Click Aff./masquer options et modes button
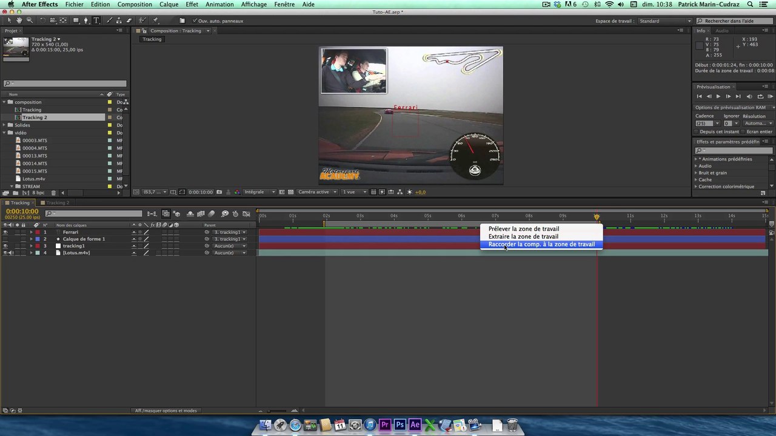776x436 pixels. click(166, 411)
